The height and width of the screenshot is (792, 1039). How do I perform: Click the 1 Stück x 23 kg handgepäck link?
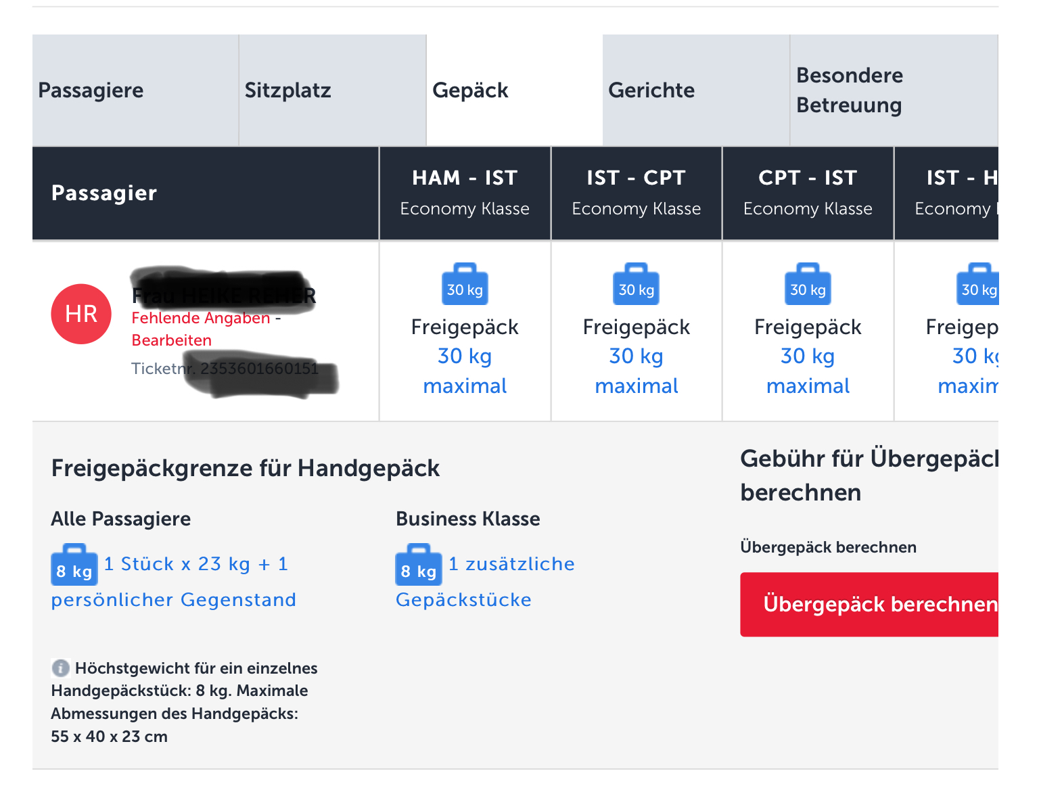coord(196,564)
